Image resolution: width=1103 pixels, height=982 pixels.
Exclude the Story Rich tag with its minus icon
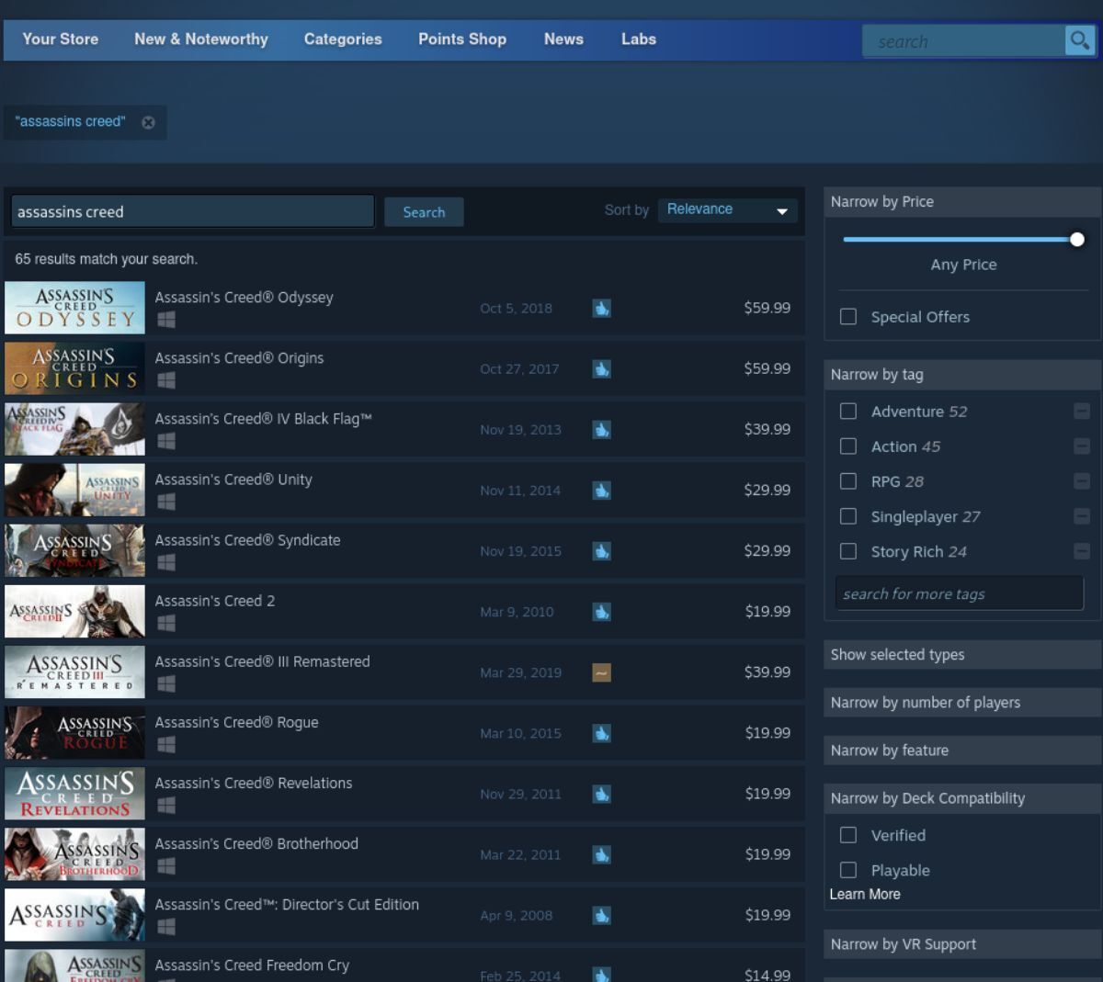(1082, 551)
